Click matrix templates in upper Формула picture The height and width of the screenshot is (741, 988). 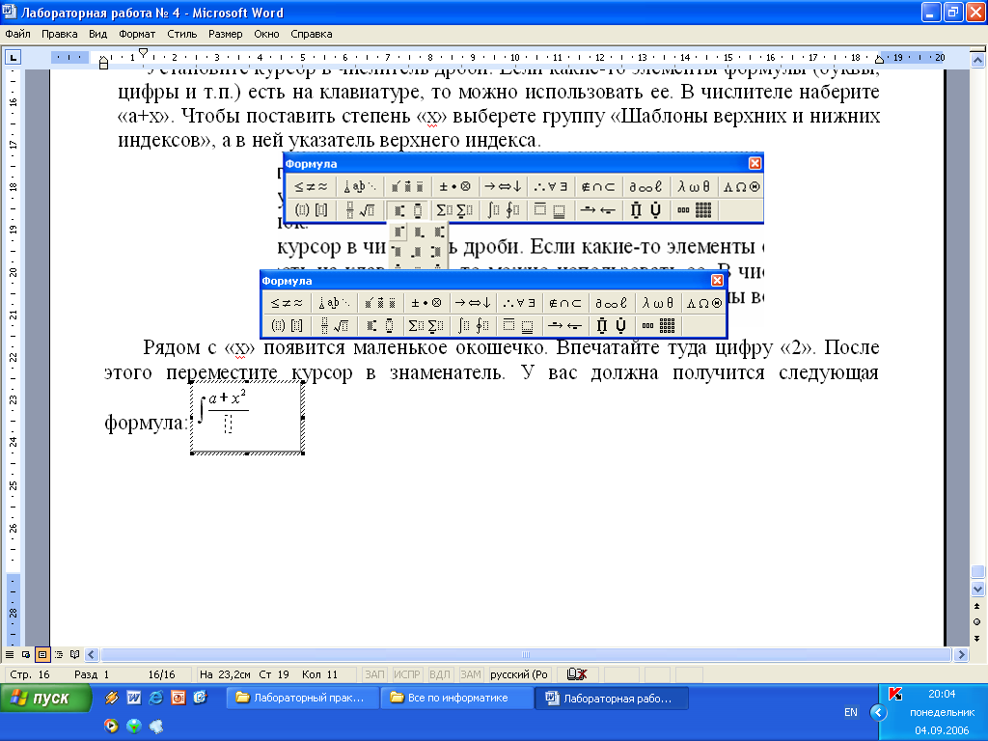click(695, 209)
